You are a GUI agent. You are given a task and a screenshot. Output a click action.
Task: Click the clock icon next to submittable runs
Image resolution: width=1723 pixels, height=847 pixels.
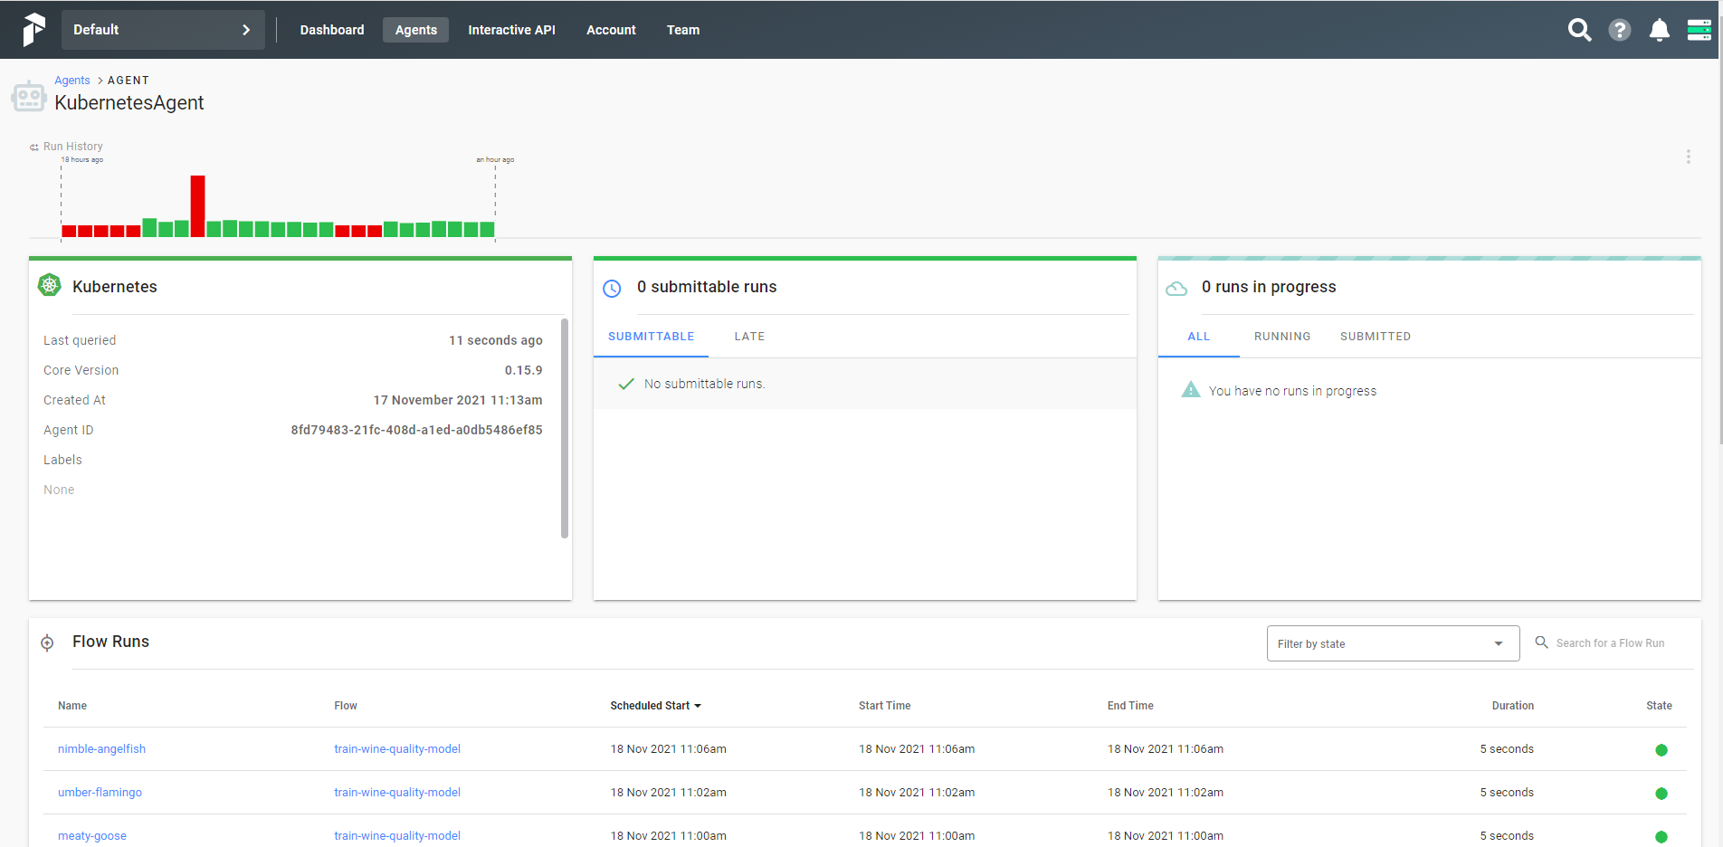(612, 289)
